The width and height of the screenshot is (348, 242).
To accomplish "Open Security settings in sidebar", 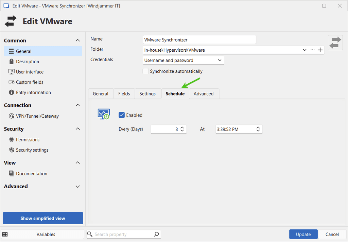I will [x=32, y=150].
